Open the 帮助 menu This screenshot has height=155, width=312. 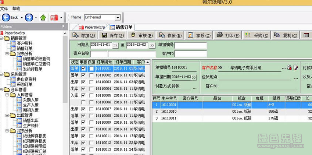16,8
